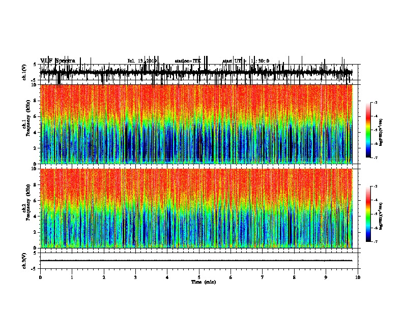Click the ch.1 colorbar log PSD label
This screenshot has height=311, width=403.
coord(381,132)
